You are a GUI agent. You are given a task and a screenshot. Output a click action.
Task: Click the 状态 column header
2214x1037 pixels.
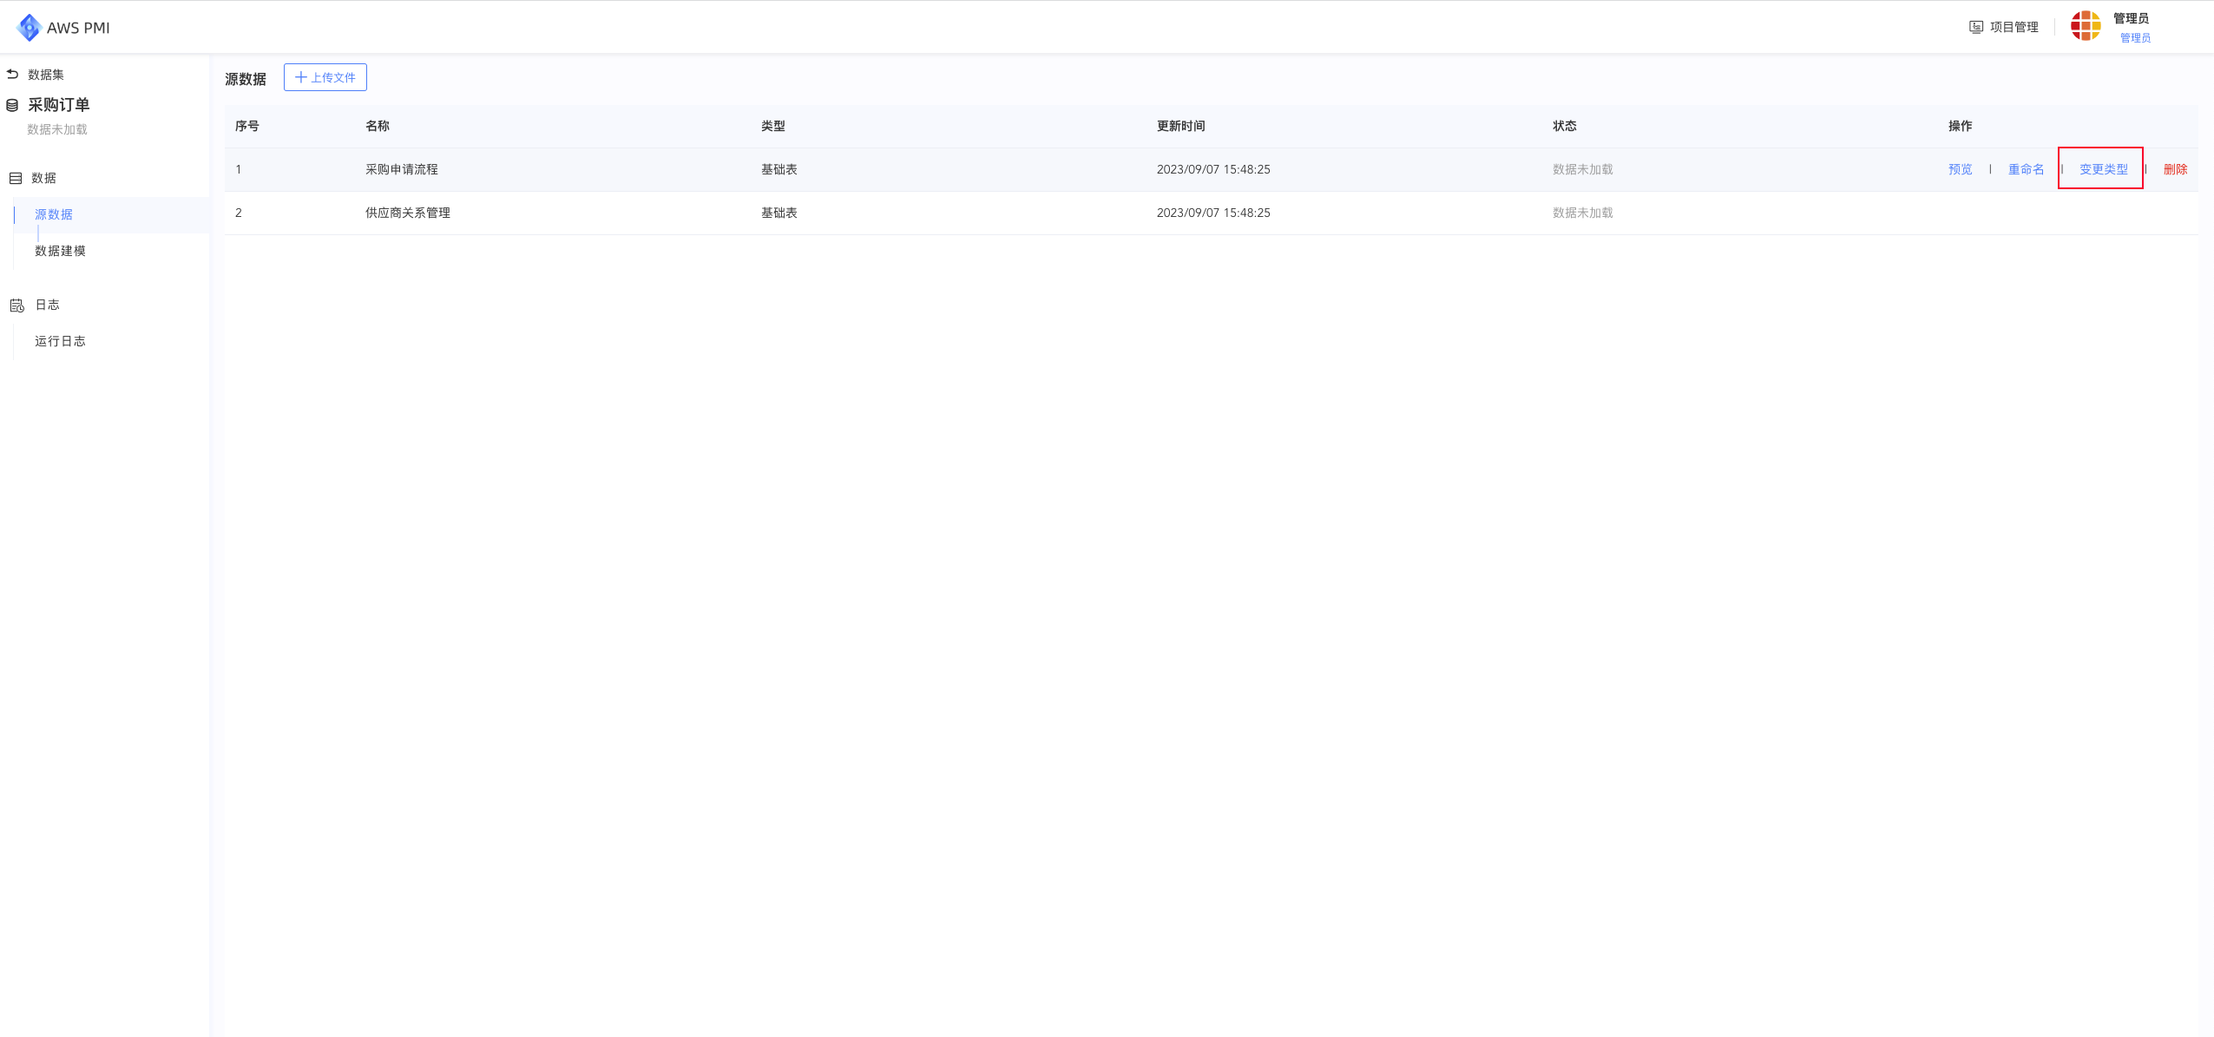(x=1565, y=126)
